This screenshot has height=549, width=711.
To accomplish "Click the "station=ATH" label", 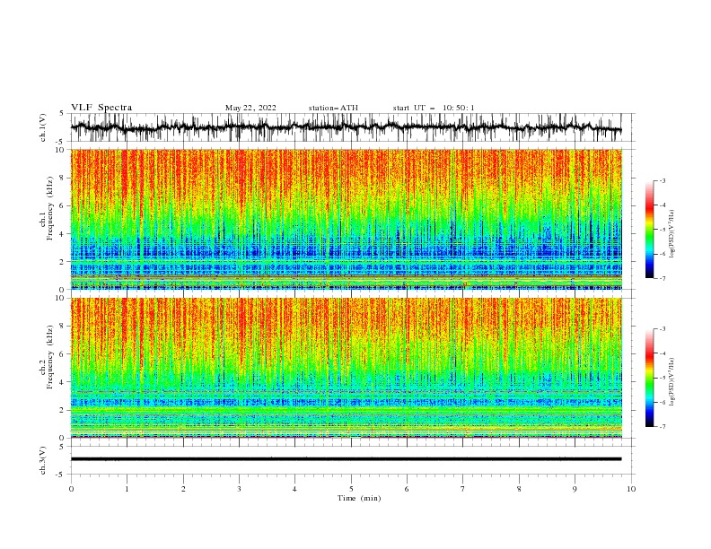I will click(x=333, y=108).
